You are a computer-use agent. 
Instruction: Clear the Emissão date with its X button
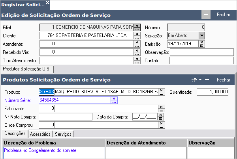pyautogui.click(x=201, y=42)
